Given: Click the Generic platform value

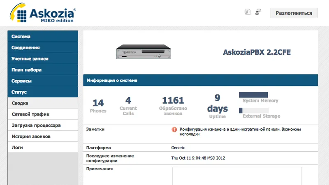Looking at the screenshot, I should (178, 148).
